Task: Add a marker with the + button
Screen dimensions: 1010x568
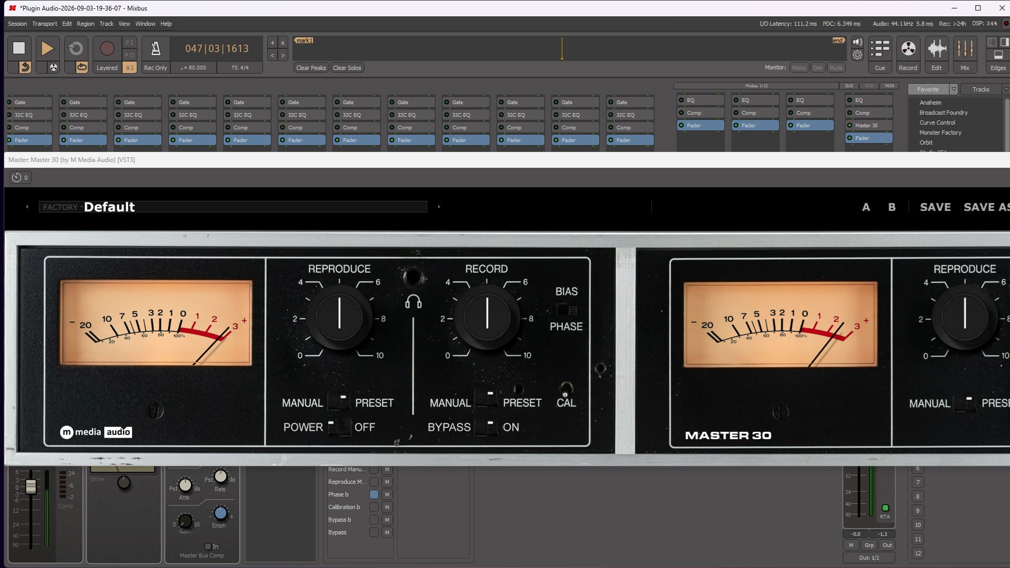Action: pyautogui.click(x=272, y=43)
